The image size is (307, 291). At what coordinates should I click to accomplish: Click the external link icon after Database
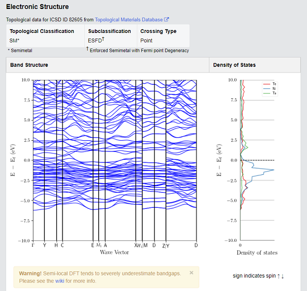pos(166,20)
